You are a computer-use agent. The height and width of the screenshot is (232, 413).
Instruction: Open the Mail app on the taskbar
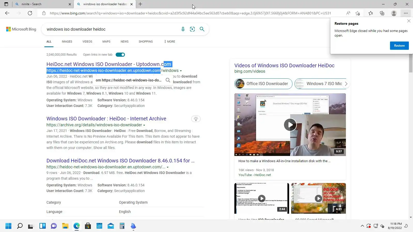click(111, 226)
